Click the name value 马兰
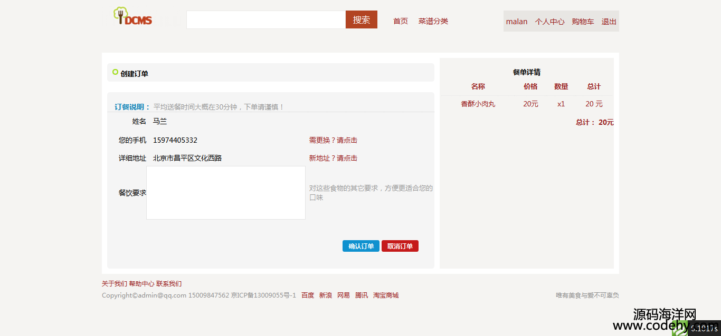The width and height of the screenshot is (721, 336). pos(160,121)
